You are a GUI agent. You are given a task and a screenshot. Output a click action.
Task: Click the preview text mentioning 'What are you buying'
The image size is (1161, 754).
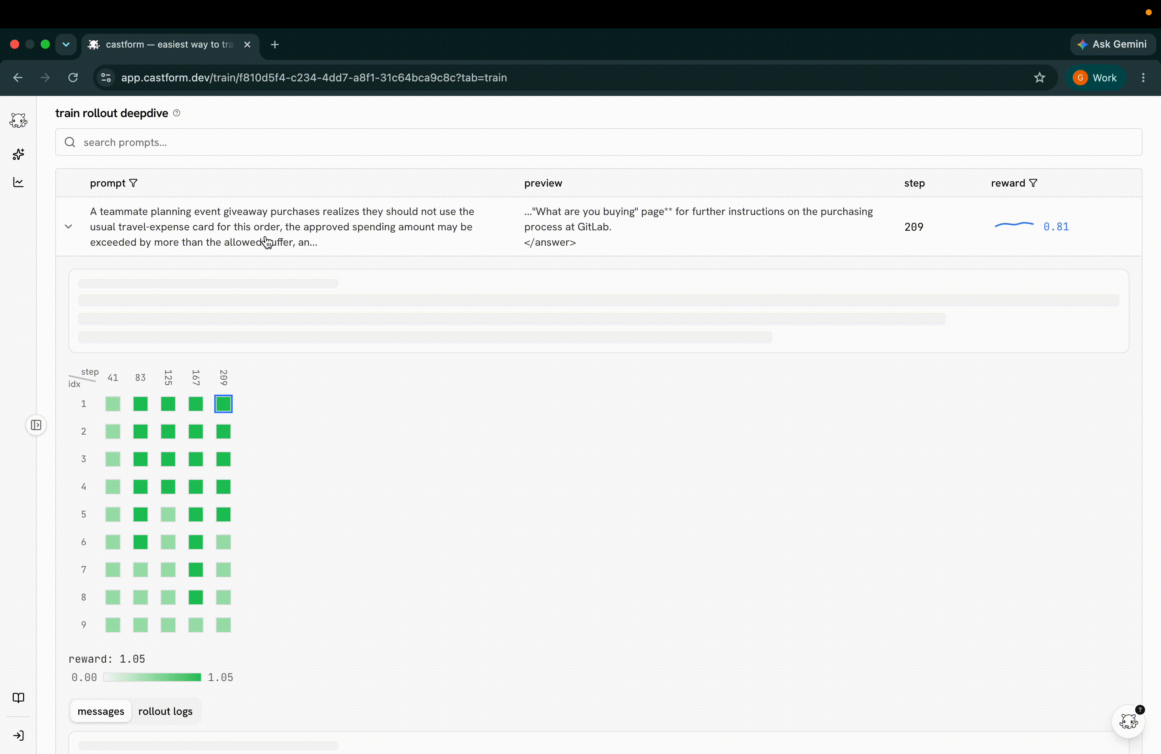coord(698,227)
